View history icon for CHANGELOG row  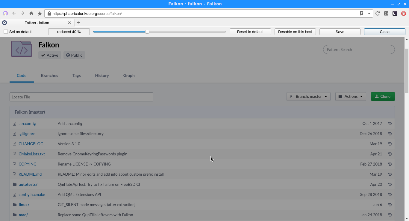(390, 144)
